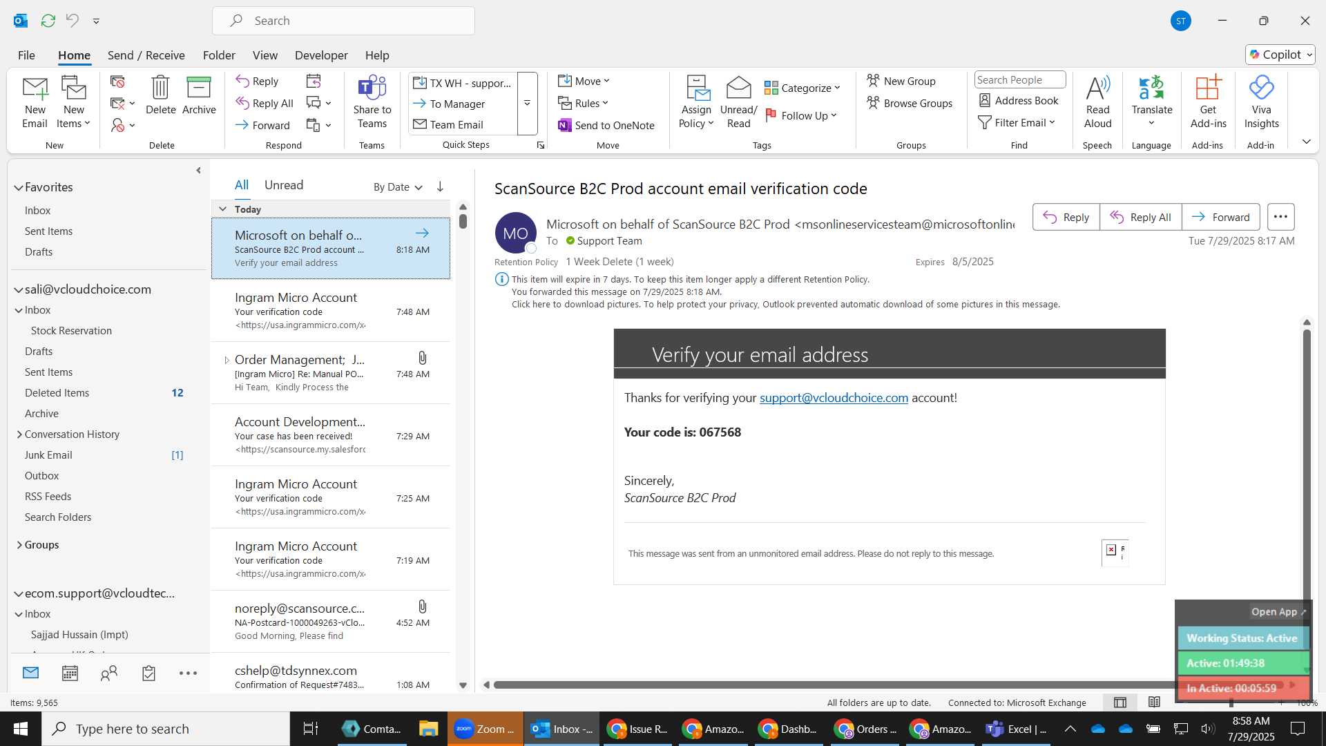The height and width of the screenshot is (746, 1326).
Task: Open the Zoom app in the taskbar
Action: pyautogui.click(x=485, y=729)
